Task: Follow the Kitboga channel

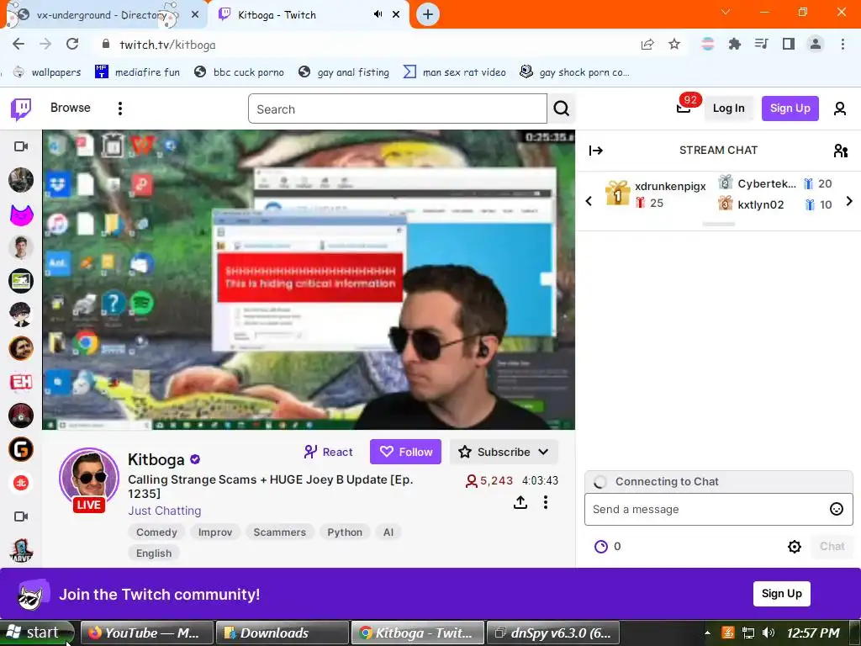Action: coord(405,452)
